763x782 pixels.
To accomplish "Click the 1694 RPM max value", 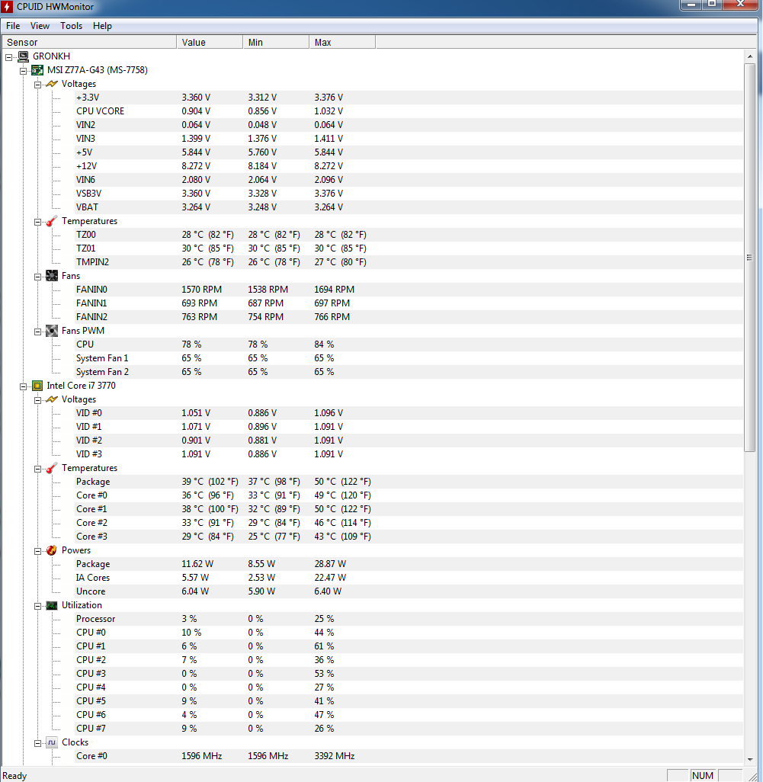I will (x=334, y=290).
